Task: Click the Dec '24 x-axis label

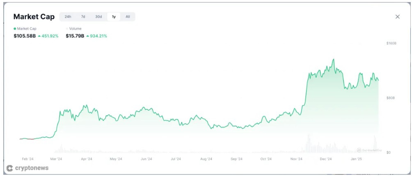Action: point(326,159)
